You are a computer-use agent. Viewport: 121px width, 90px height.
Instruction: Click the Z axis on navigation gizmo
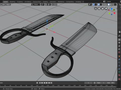click(112, 9)
